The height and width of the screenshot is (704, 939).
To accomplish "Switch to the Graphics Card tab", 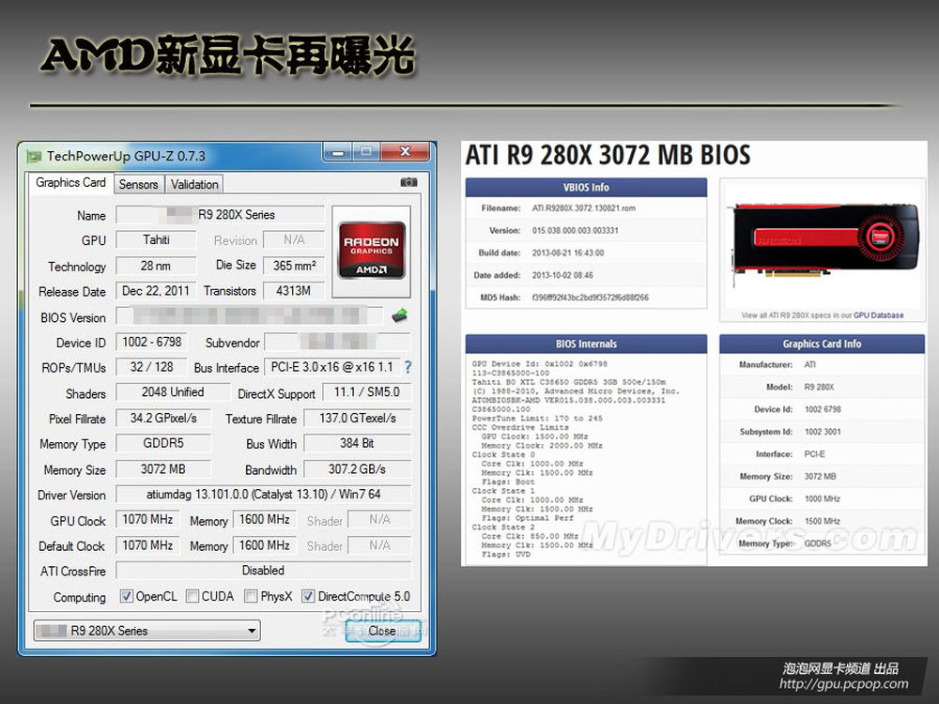I will 70,183.
